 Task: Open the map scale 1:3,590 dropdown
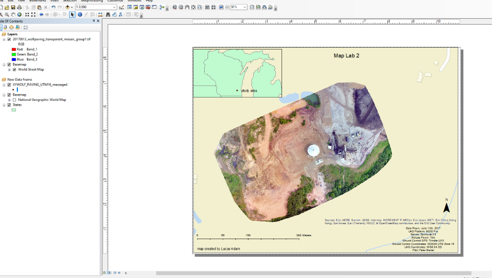[x=114, y=7]
